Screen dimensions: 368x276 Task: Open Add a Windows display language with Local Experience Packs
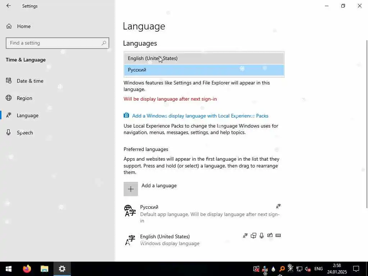(x=200, y=116)
